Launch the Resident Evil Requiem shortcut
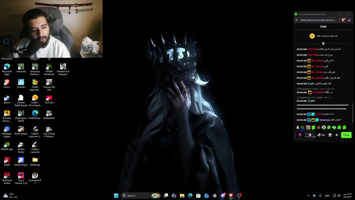The image size is (355, 200). [x=63, y=69]
